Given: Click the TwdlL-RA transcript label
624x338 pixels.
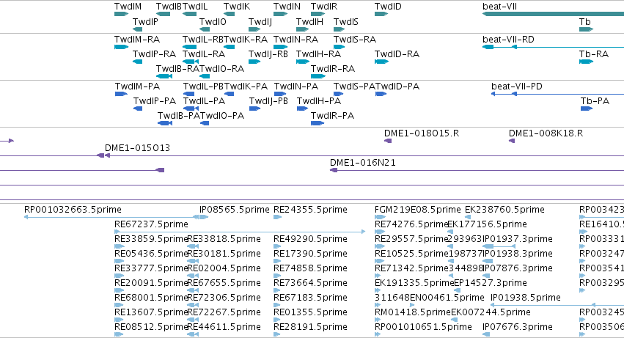Looking at the screenshot, I should click(204, 54).
